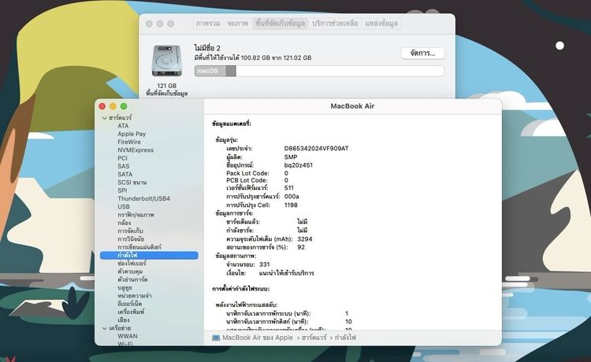Click the hard disk drive icon in storage window
This screenshot has height=362, width=591.
pyautogui.click(x=166, y=61)
